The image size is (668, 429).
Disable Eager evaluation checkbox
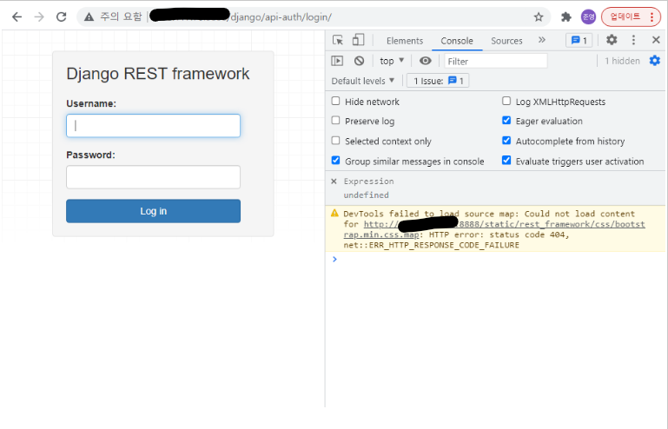pyautogui.click(x=506, y=121)
